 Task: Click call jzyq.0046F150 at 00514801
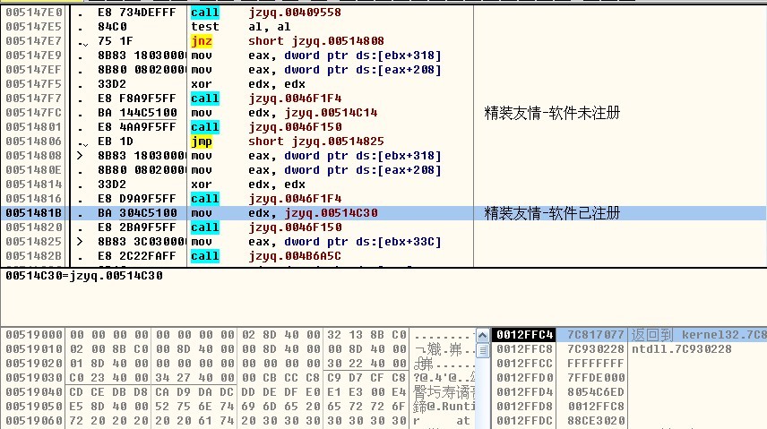(266, 127)
